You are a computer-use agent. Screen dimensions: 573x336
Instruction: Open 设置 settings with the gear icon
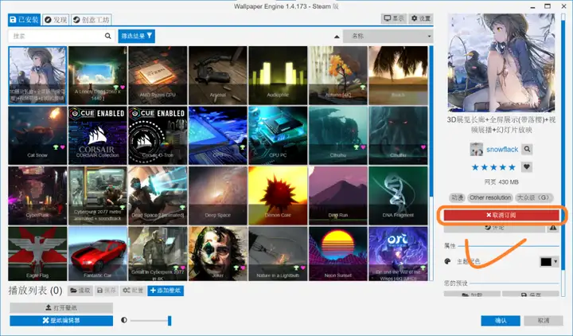421,18
